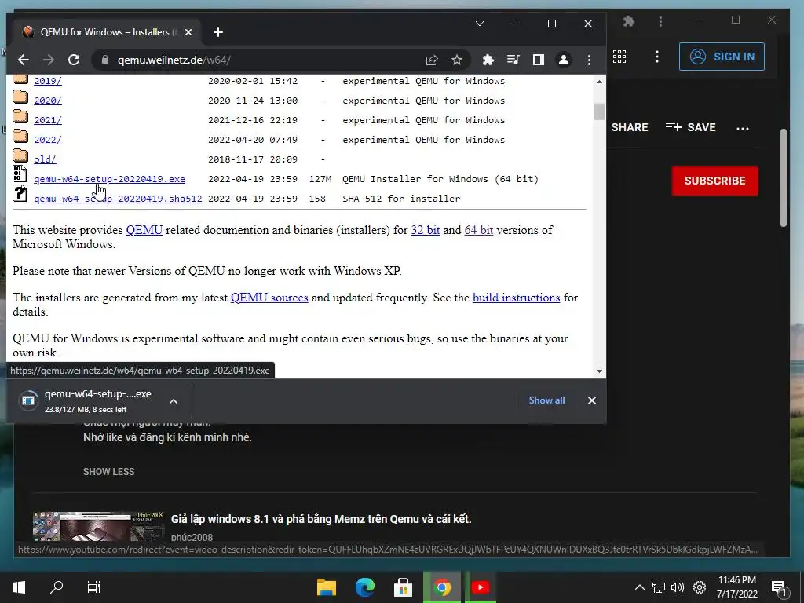Expand download item options chevron
This screenshot has width=804, height=603.
coord(174,401)
